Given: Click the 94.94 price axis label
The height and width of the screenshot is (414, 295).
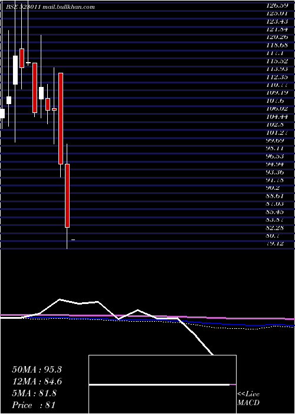Looking at the screenshot, I should pos(276,164).
